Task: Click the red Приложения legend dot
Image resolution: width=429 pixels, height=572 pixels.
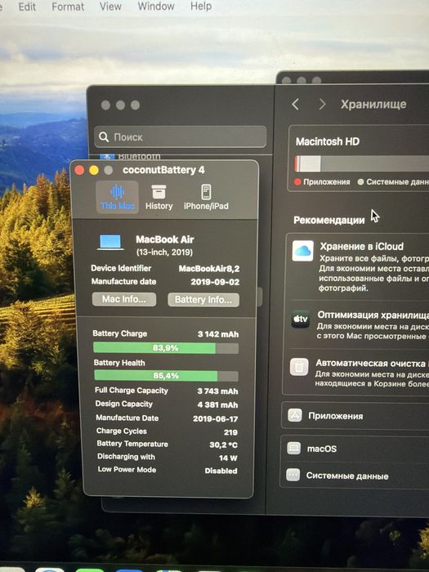Action: (x=297, y=181)
